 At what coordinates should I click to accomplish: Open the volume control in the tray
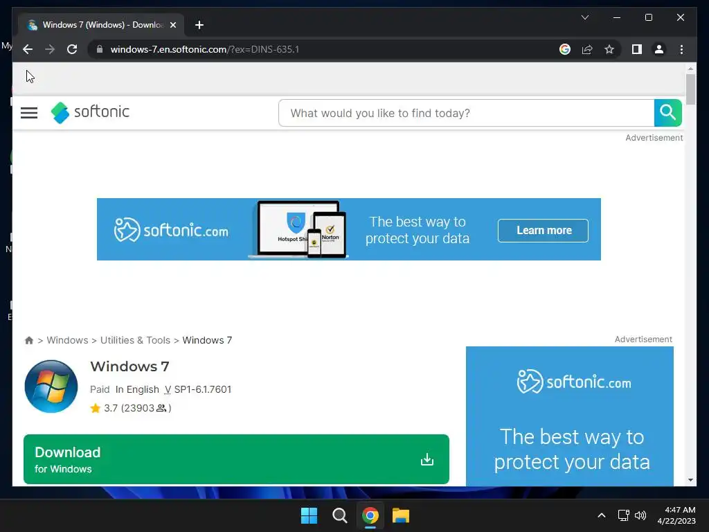[x=640, y=515]
